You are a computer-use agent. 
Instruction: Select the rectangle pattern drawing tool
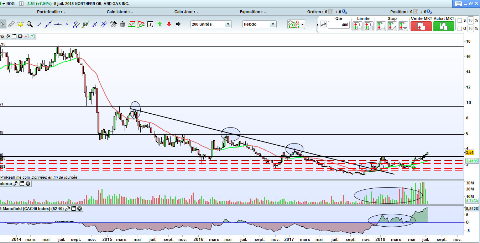tap(132, 24)
